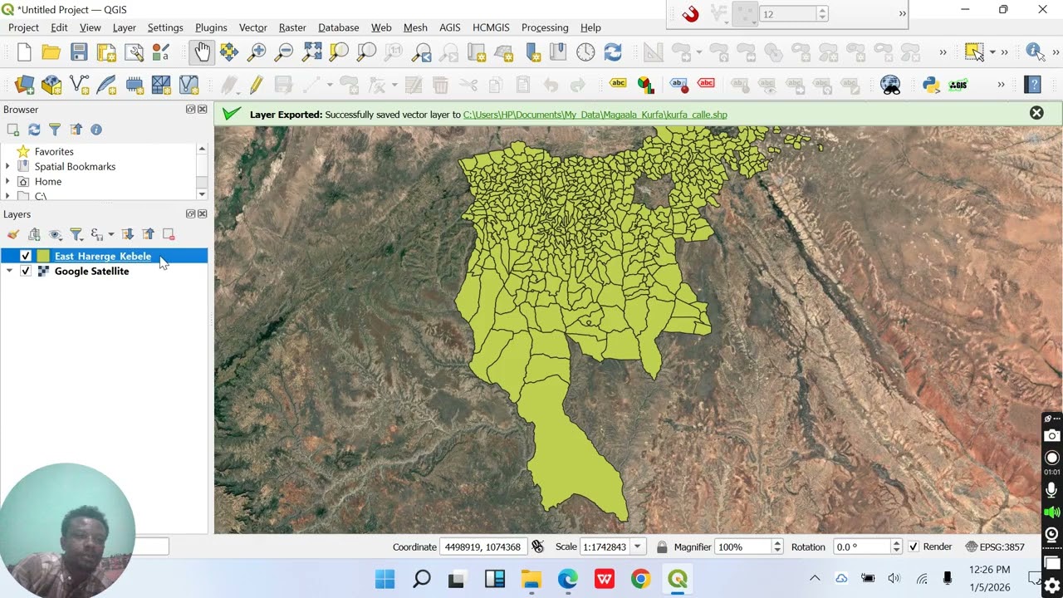Create new temporary scratch layer

(134, 85)
